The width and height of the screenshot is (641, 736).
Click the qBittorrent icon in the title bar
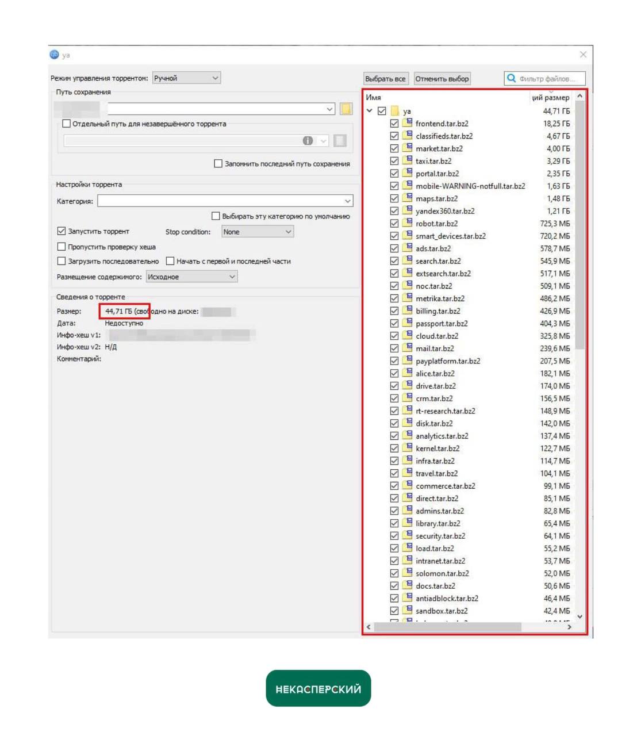click(55, 55)
